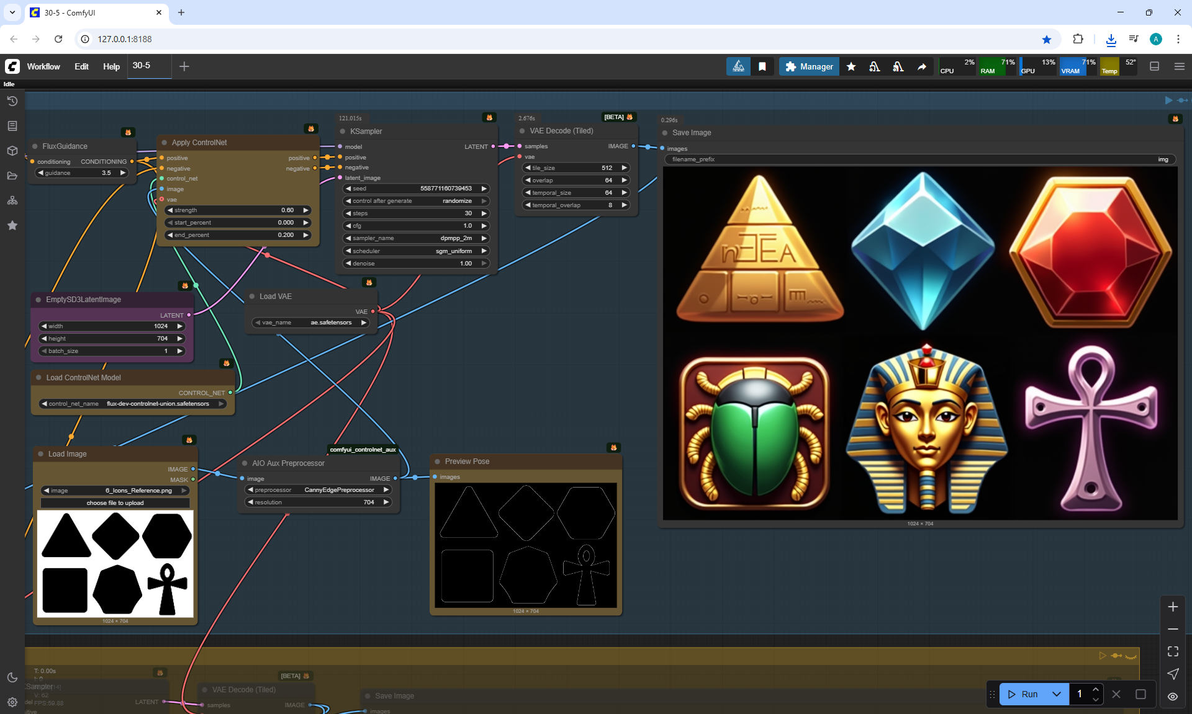The width and height of the screenshot is (1192, 714).
Task: Click choose file to upload button
Action: pos(115,503)
